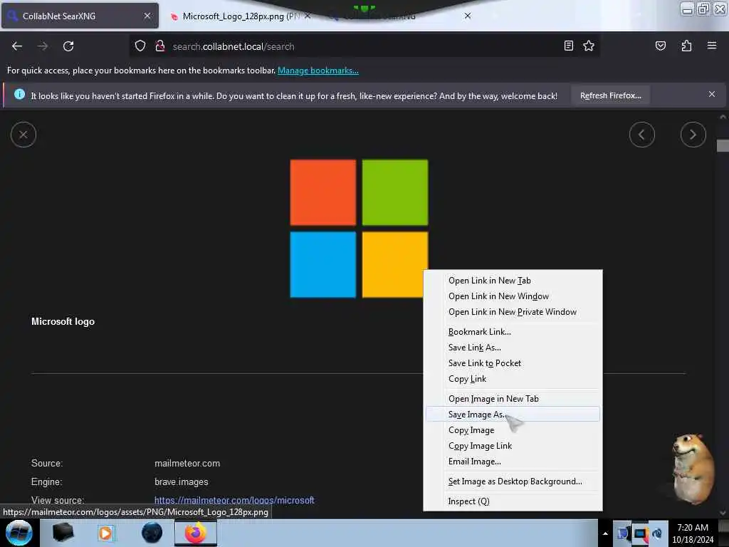Open the Firefox hamburger application menu
This screenshot has height=547, width=729.
point(711,46)
